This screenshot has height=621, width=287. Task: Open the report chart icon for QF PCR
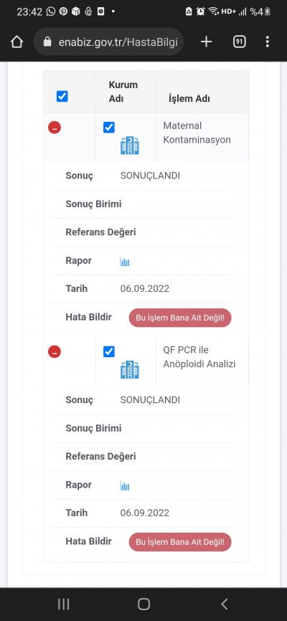[x=125, y=485]
